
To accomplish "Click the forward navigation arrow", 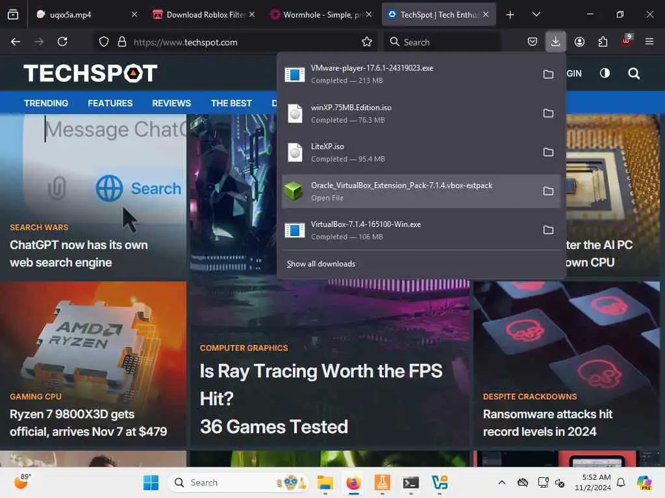I will [x=38, y=41].
